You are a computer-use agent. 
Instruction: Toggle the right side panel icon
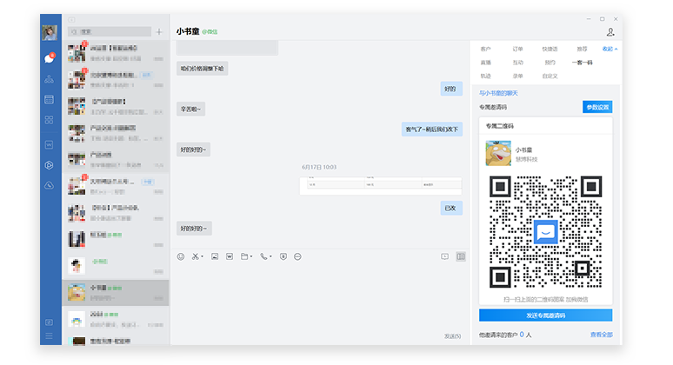461,256
